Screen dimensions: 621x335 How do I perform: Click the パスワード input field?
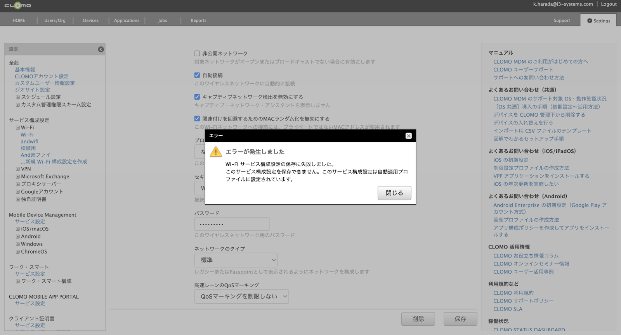[232, 224]
